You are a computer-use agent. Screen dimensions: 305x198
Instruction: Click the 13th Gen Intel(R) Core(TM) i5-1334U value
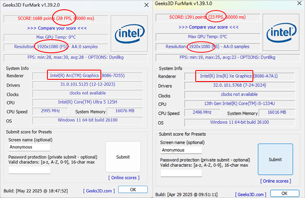239,103
